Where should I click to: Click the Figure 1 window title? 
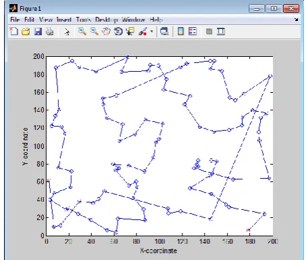30,9
